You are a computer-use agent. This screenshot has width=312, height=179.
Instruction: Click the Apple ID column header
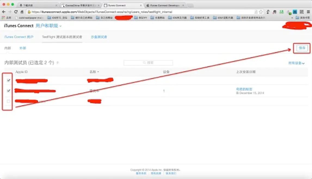pyautogui.click(x=21, y=72)
